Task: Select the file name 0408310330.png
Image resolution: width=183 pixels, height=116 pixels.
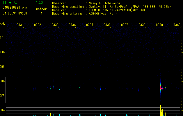Action: coord(15,8)
